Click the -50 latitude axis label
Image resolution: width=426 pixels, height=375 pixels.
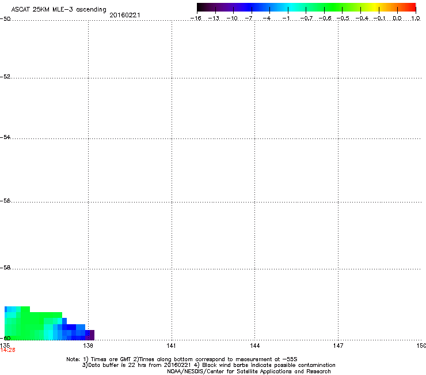pyautogui.click(x=5, y=19)
